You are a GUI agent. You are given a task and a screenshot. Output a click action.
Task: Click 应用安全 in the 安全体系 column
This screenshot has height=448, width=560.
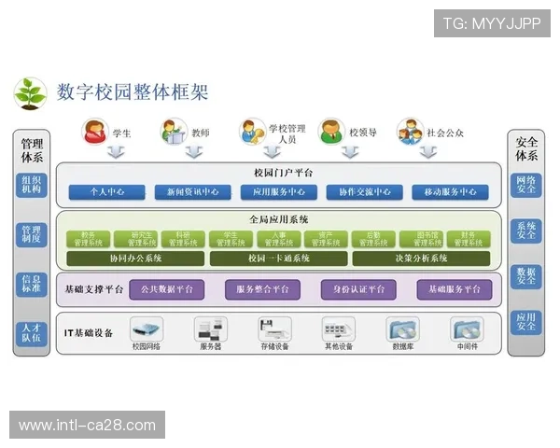[x=526, y=323]
